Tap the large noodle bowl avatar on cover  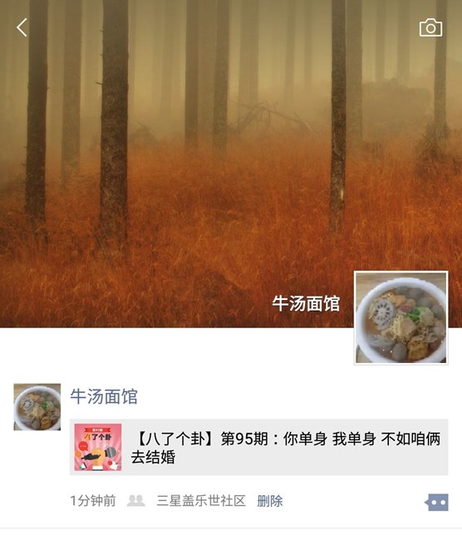click(x=401, y=317)
